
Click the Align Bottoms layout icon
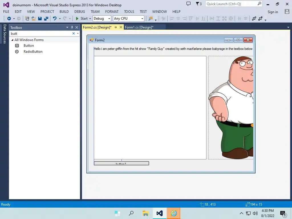[x=203, y=19]
